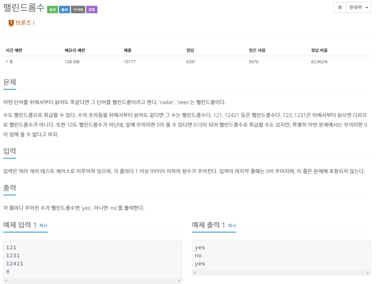Viewport: 379px width, 284px height.
Task: Open the 한국어 language dropdown
Action: [x=358, y=8]
